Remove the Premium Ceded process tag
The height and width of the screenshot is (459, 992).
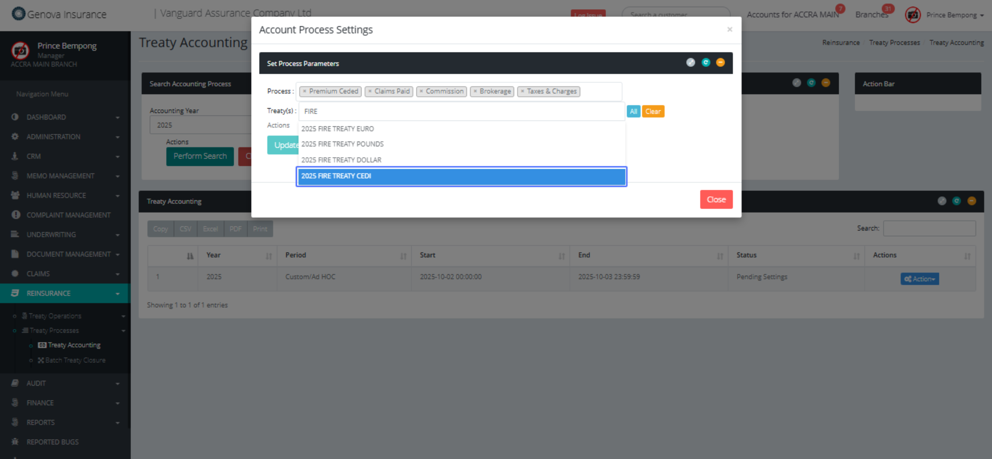tap(305, 91)
